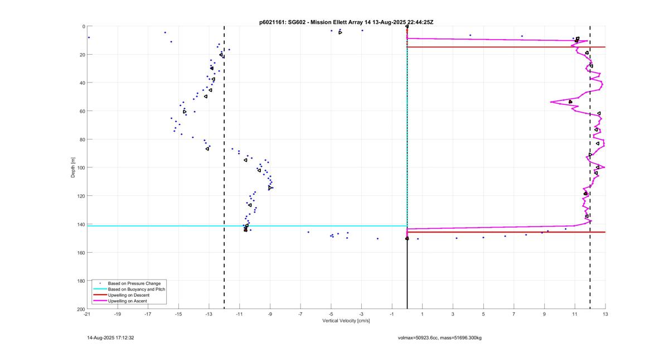Click depth axis tick label '120'
This screenshot has height=347, width=669.
pos(81,196)
